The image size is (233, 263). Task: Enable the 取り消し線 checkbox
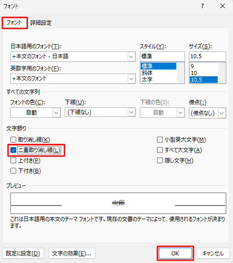13,140
